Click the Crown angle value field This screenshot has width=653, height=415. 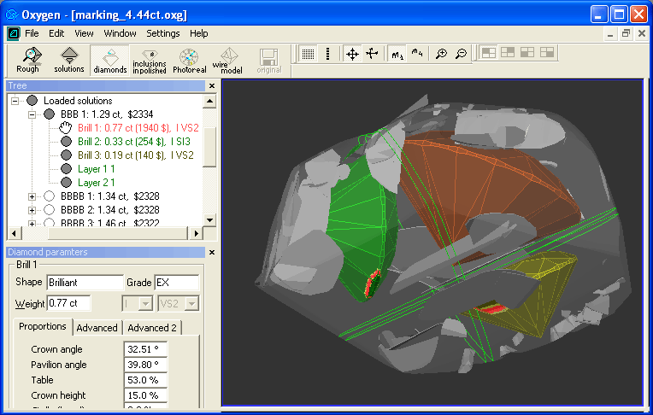coord(145,349)
